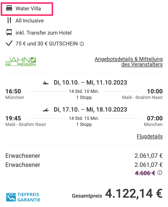168x207 pixels.
Task: Click the Jahn Reisen Indi logo
Action: (x=20, y=62)
